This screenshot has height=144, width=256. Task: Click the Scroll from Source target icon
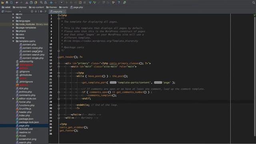point(32,12)
